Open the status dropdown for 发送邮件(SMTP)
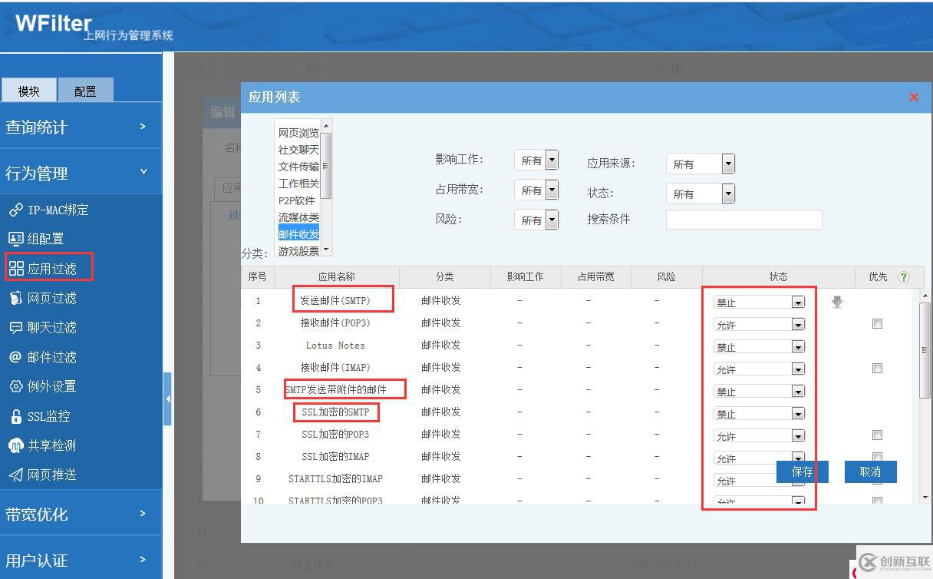This screenshot has width=933, height=579. [x=796, y=301]
